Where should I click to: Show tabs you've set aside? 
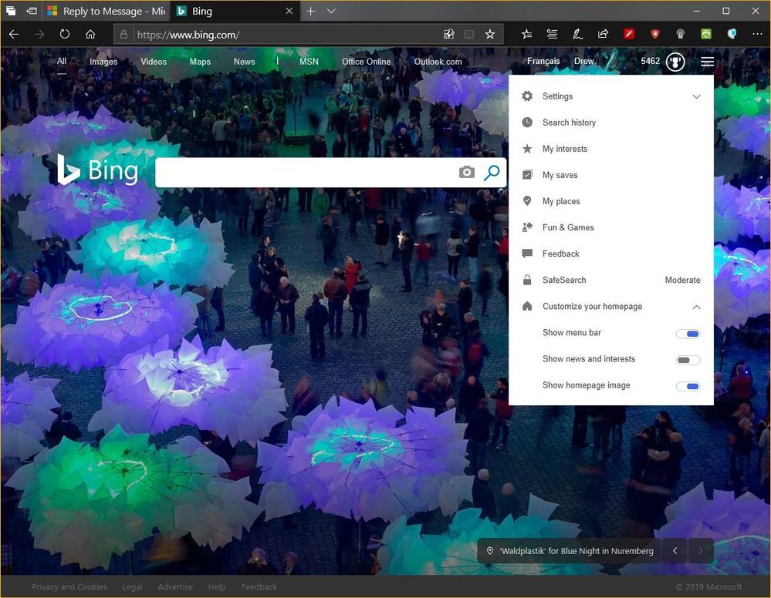pyautogui.click(x=11, y=11)
